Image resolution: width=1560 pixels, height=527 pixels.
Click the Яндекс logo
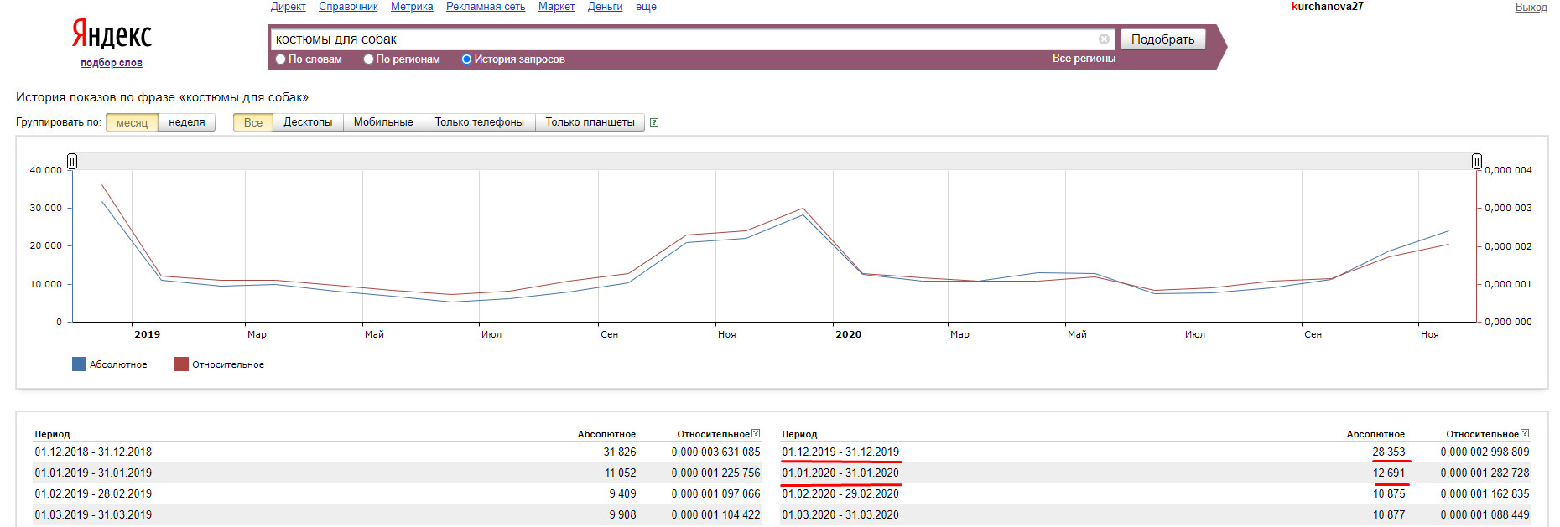point(112,35)
